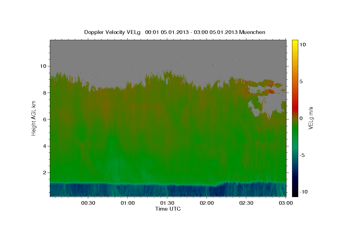Click the plot title "Doppler Velocity VELg"
This screenshot has height=236, width=354.
[x=113, y=32]
